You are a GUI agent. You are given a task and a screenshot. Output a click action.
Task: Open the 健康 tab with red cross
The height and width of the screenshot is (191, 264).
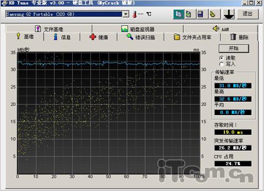coord(99,37)
